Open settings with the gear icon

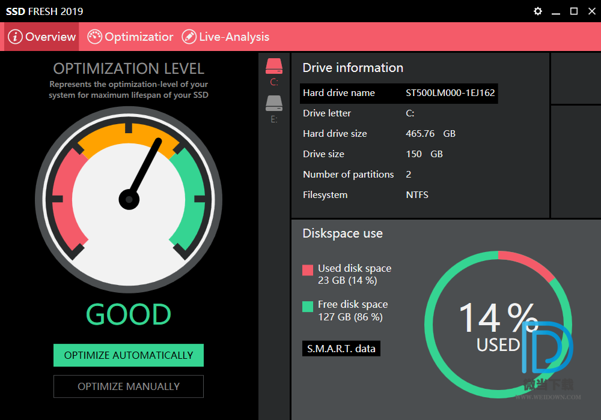click(x=538, y=11)
